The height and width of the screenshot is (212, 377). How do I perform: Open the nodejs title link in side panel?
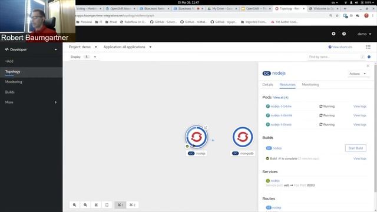[x=279, y=73]
